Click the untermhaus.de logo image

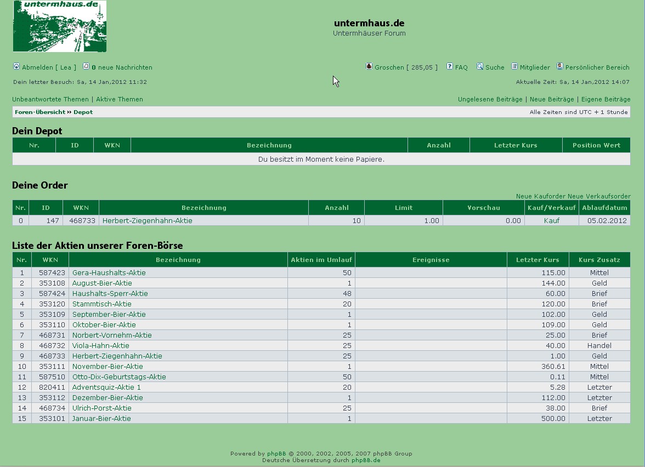click(60, 26)
